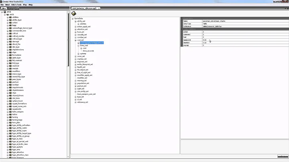The height and width of the screenshot is (162, 289).
Task: Click the munition value 0.15 field
Action: (x=246, y=43)
